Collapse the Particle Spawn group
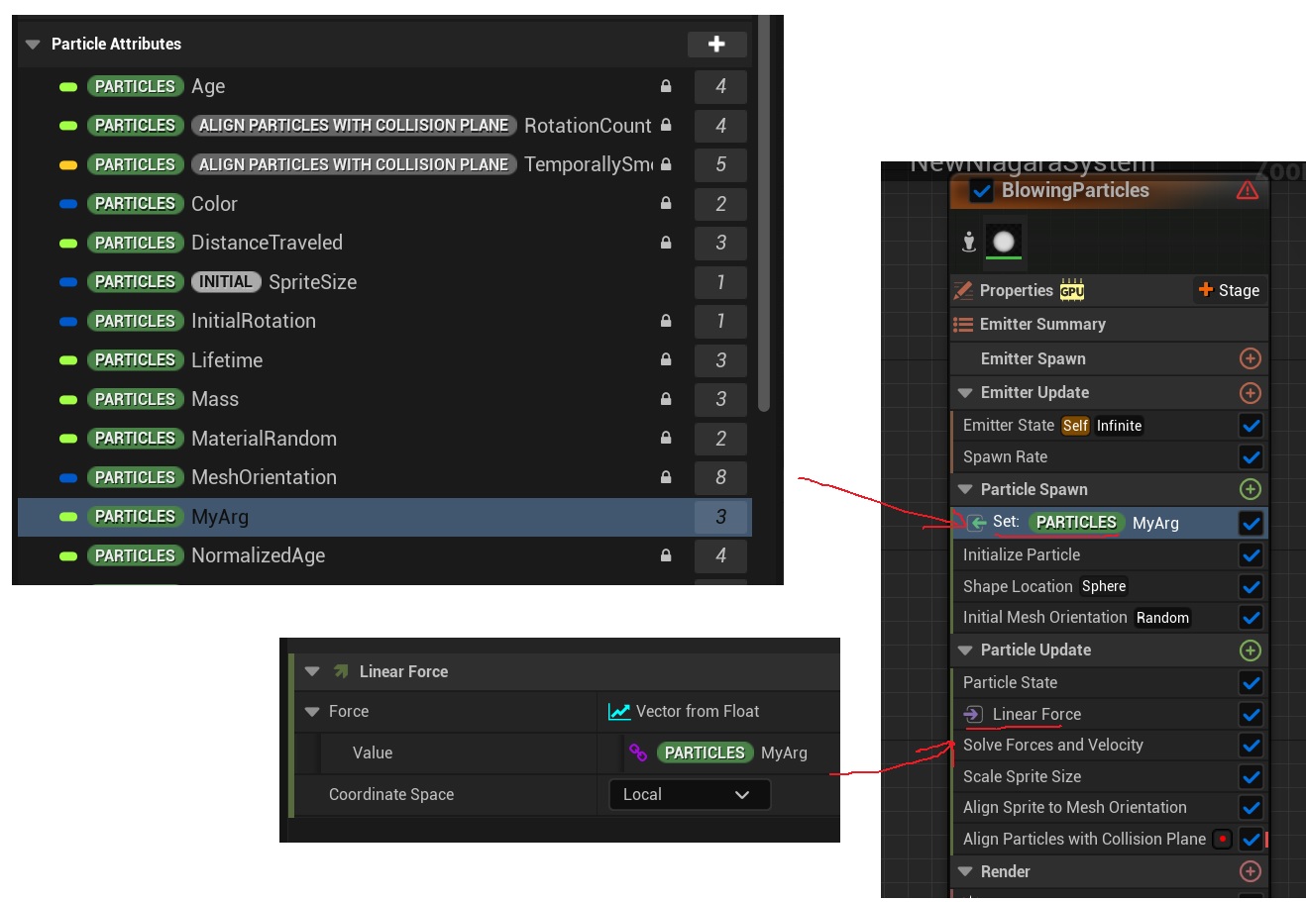 pyautogui.click(x=965, y=489)
